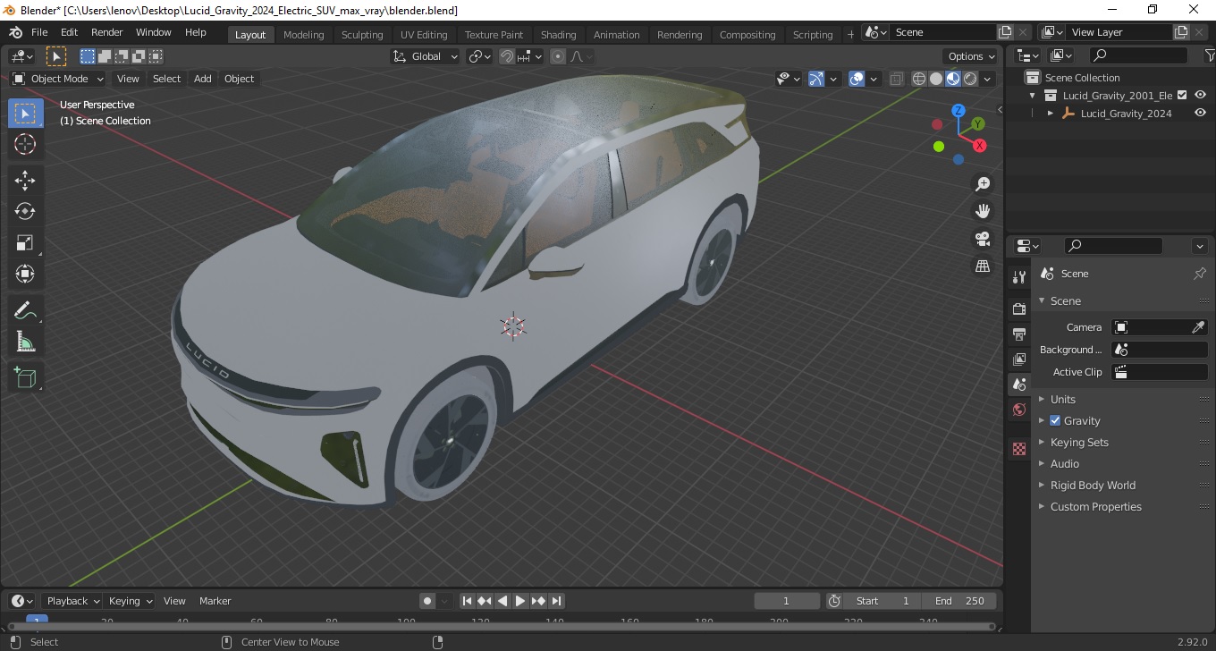The height and width of the screenshot is (651, 1216).
Task: Toggle Snap magnet in header
Action: (x=507, y=56)
